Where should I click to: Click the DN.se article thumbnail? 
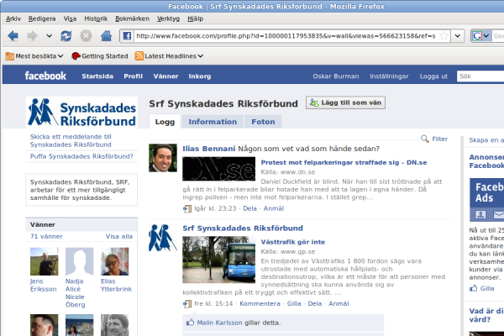click(x=219, y=169)
